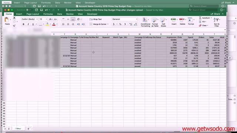Open the Developer tab in front window
Viewport: 237px width, 133px height.
(x=92, y=14)
